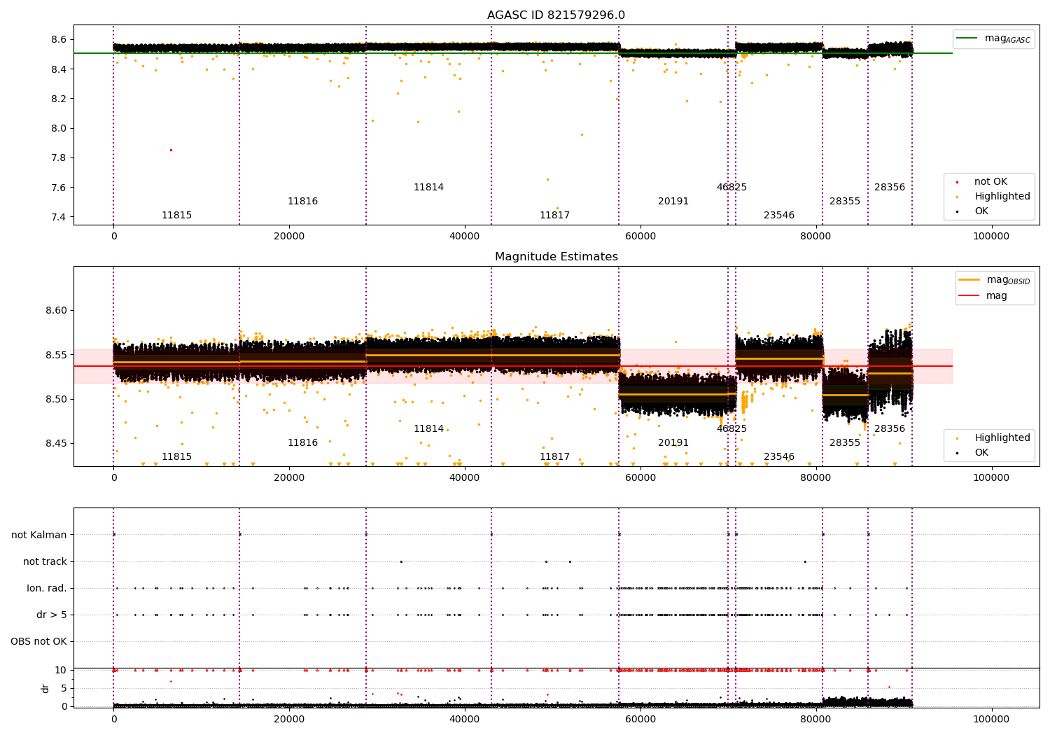Viewport: 1050px width, 735px height.
Task: Click obsid label 11815 in the top plot
Action: [176, 216]
